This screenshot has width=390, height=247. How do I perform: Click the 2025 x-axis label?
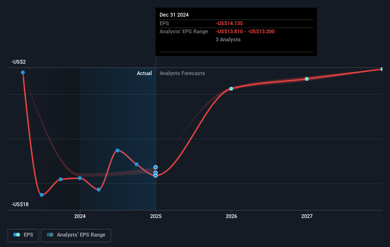pyautogui.click(x=156, y=216)
